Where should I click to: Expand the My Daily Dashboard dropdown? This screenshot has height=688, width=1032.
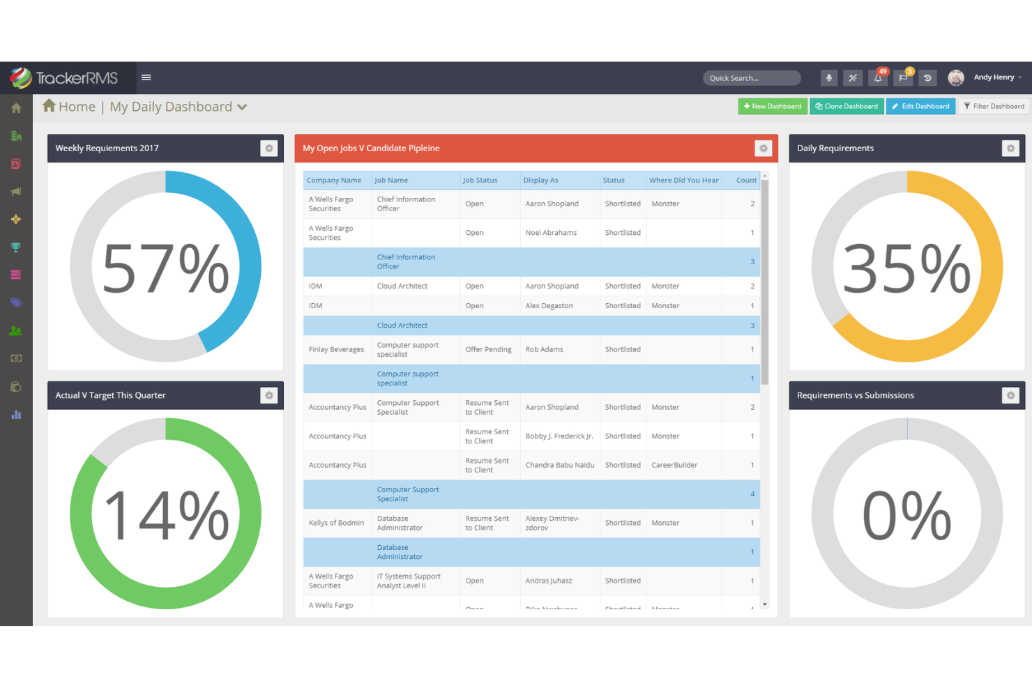242,107
